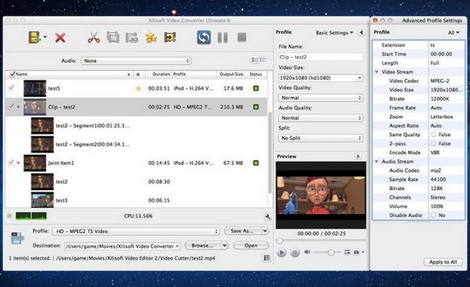Collapse the Joint Item1 disclosure triangle

[x=18, y=163]
